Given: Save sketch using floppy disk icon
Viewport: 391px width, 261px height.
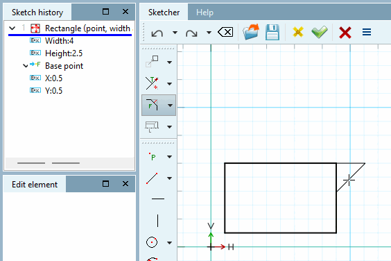Looking at the screenshot, I should click(x=272, y=32).
